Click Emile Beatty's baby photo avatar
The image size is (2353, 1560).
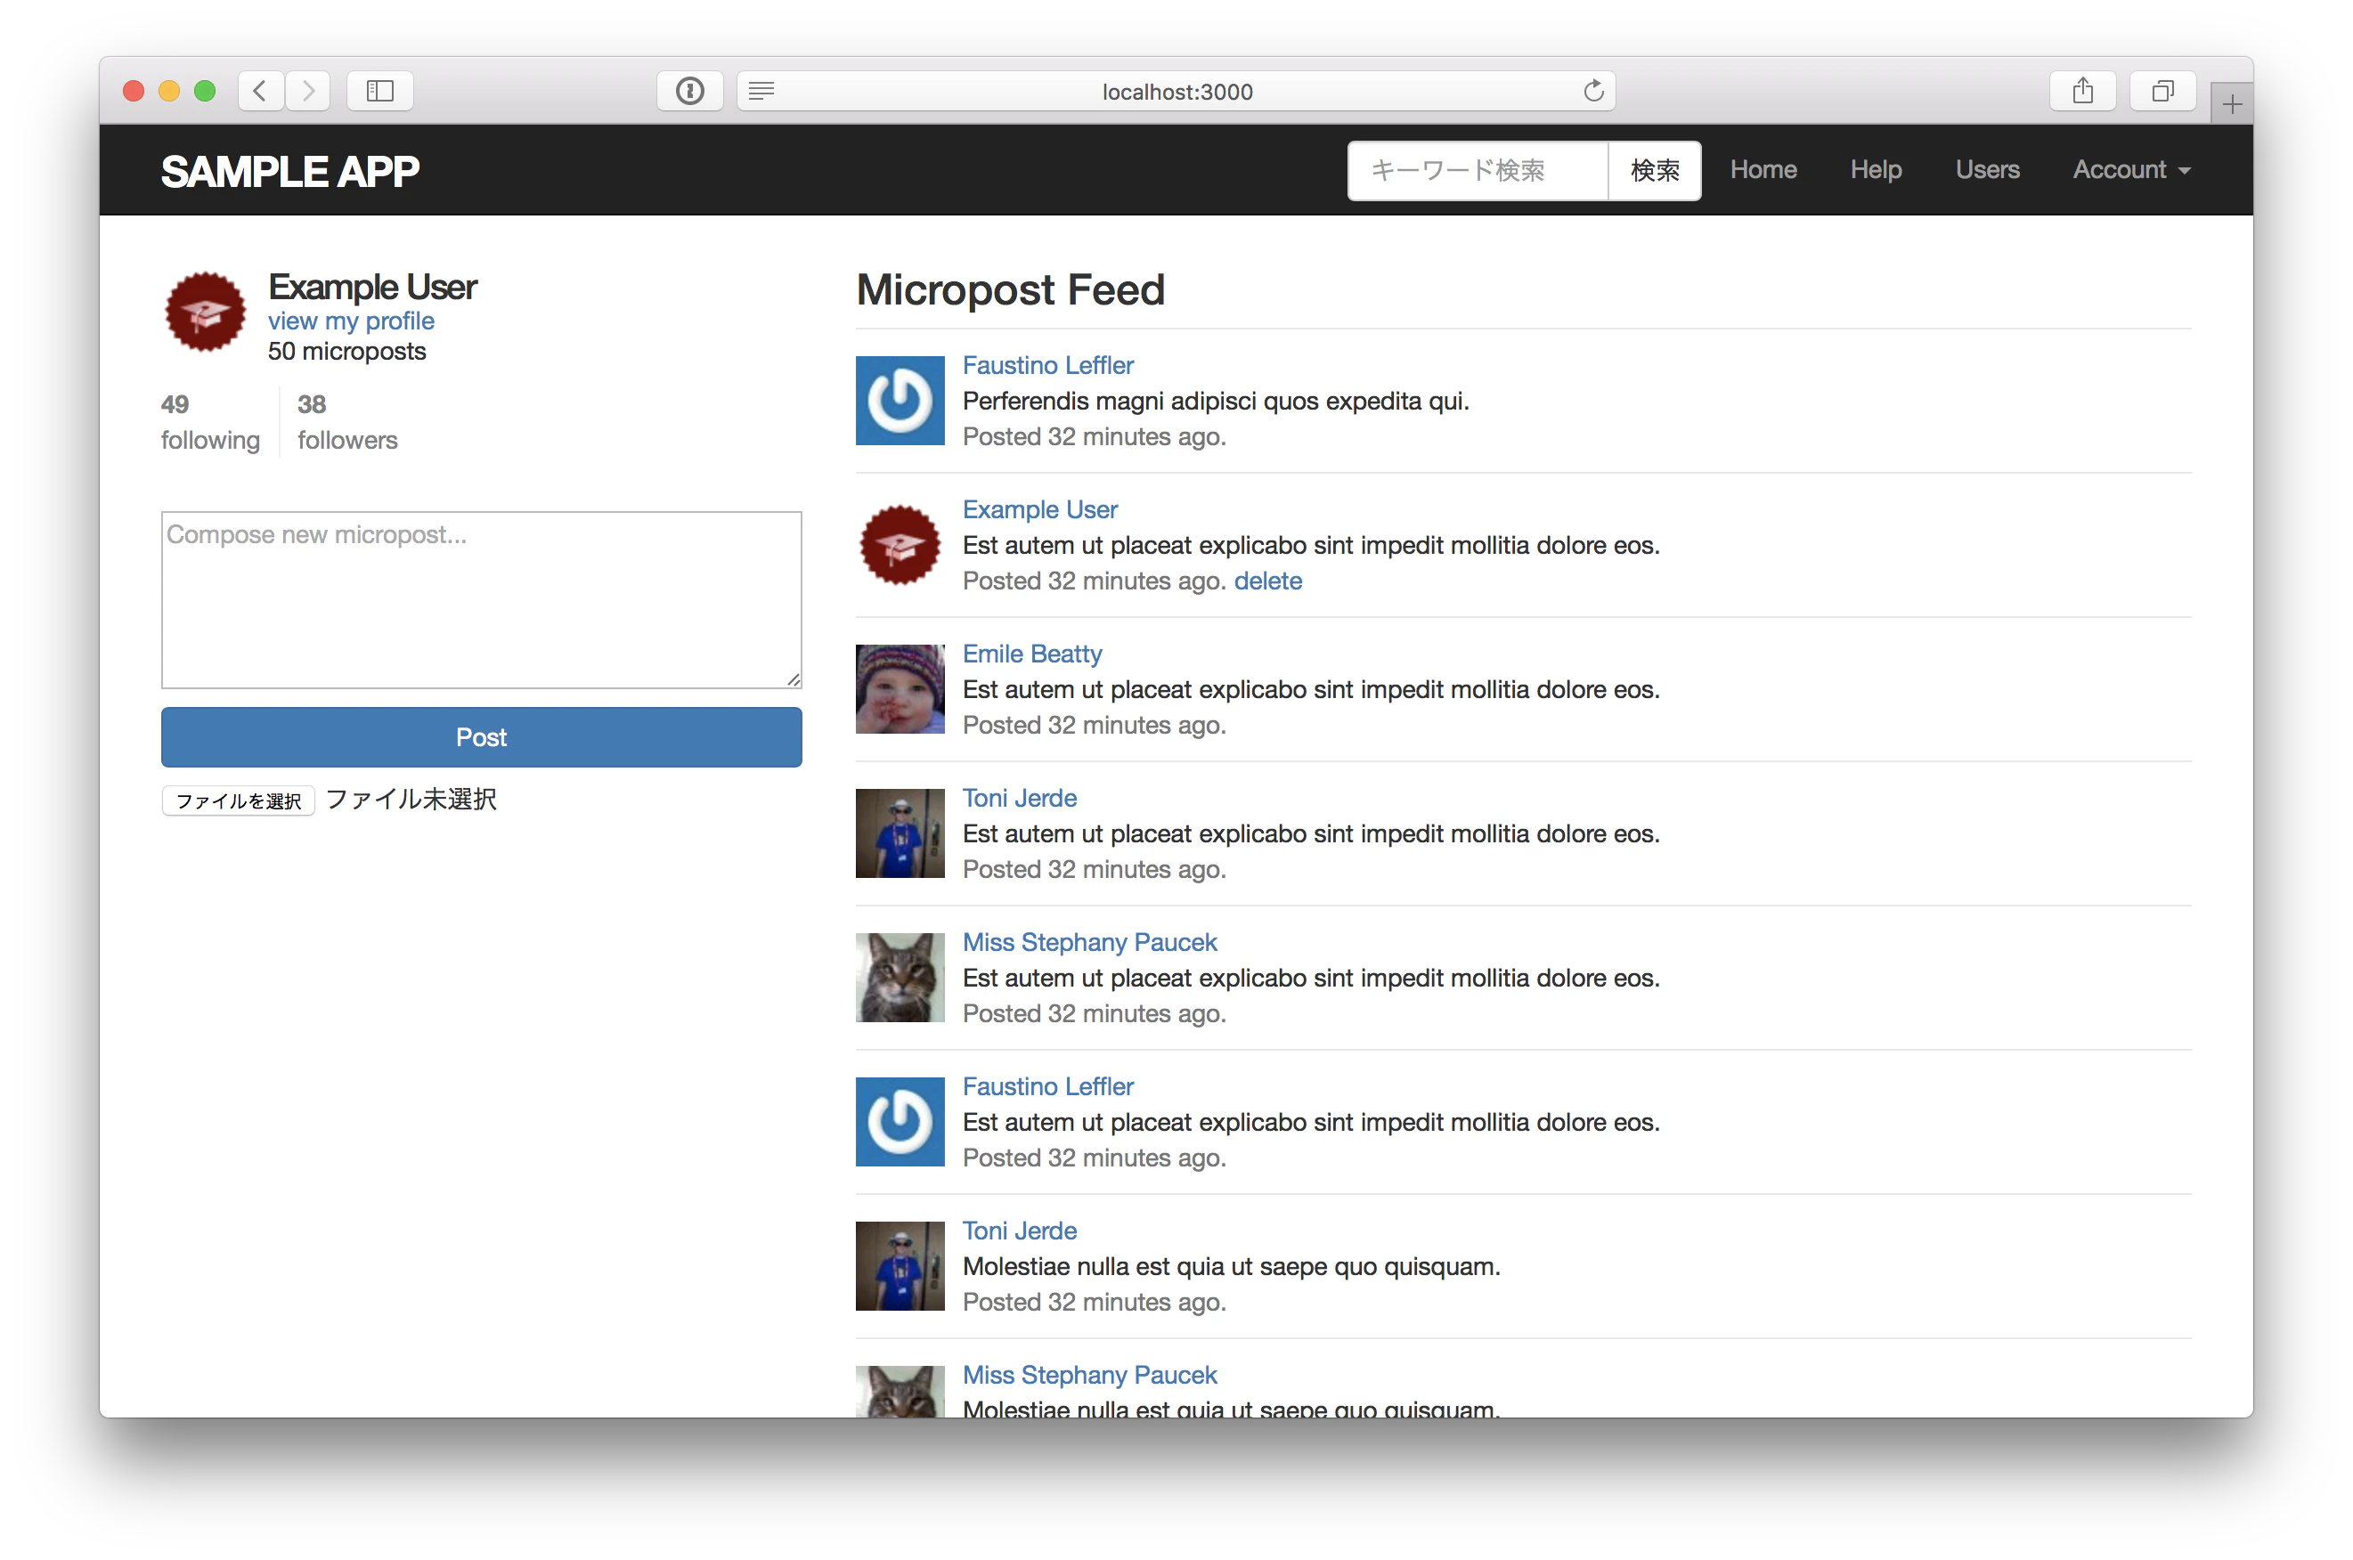pos(900,688)
